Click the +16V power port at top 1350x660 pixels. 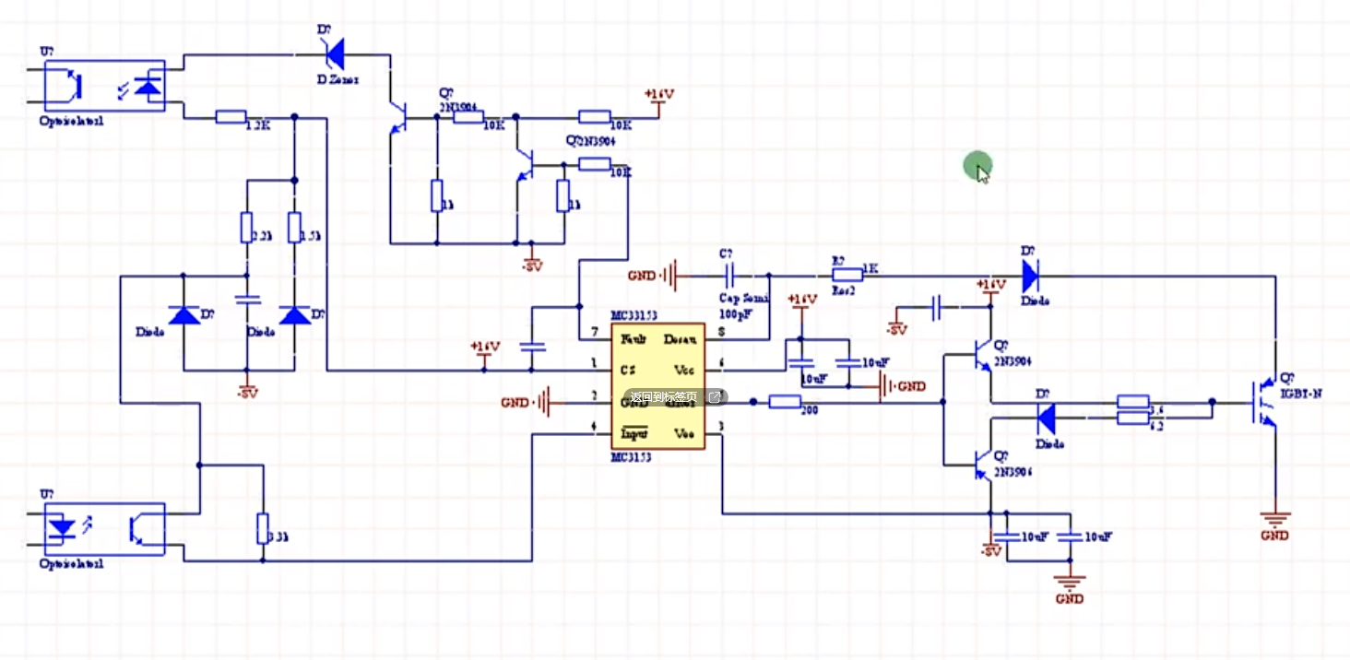[x=658, y=103]
